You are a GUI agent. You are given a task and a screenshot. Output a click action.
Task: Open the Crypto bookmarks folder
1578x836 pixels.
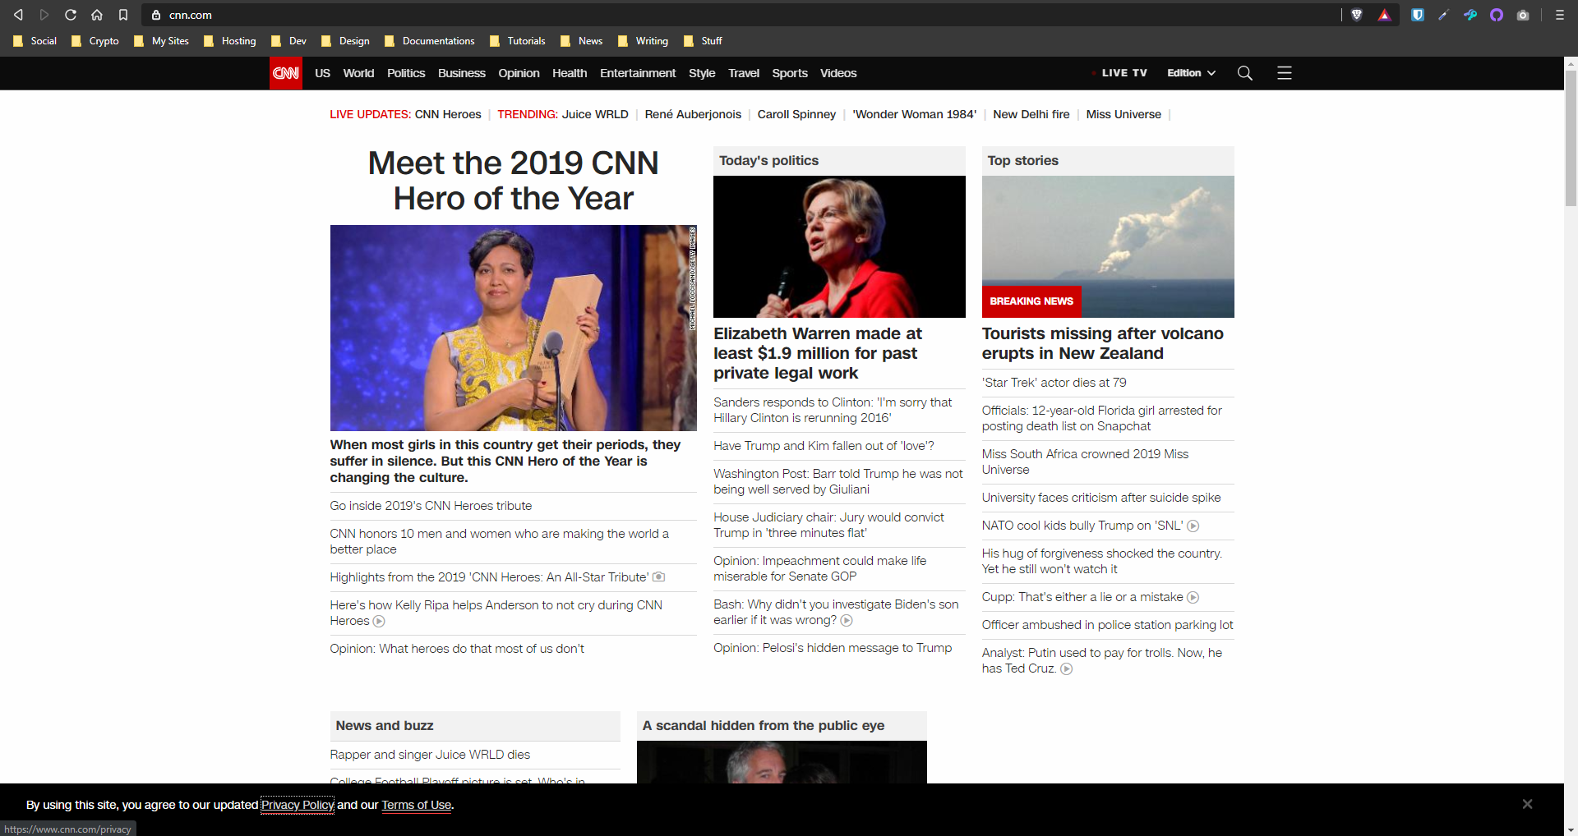(95, 41)
